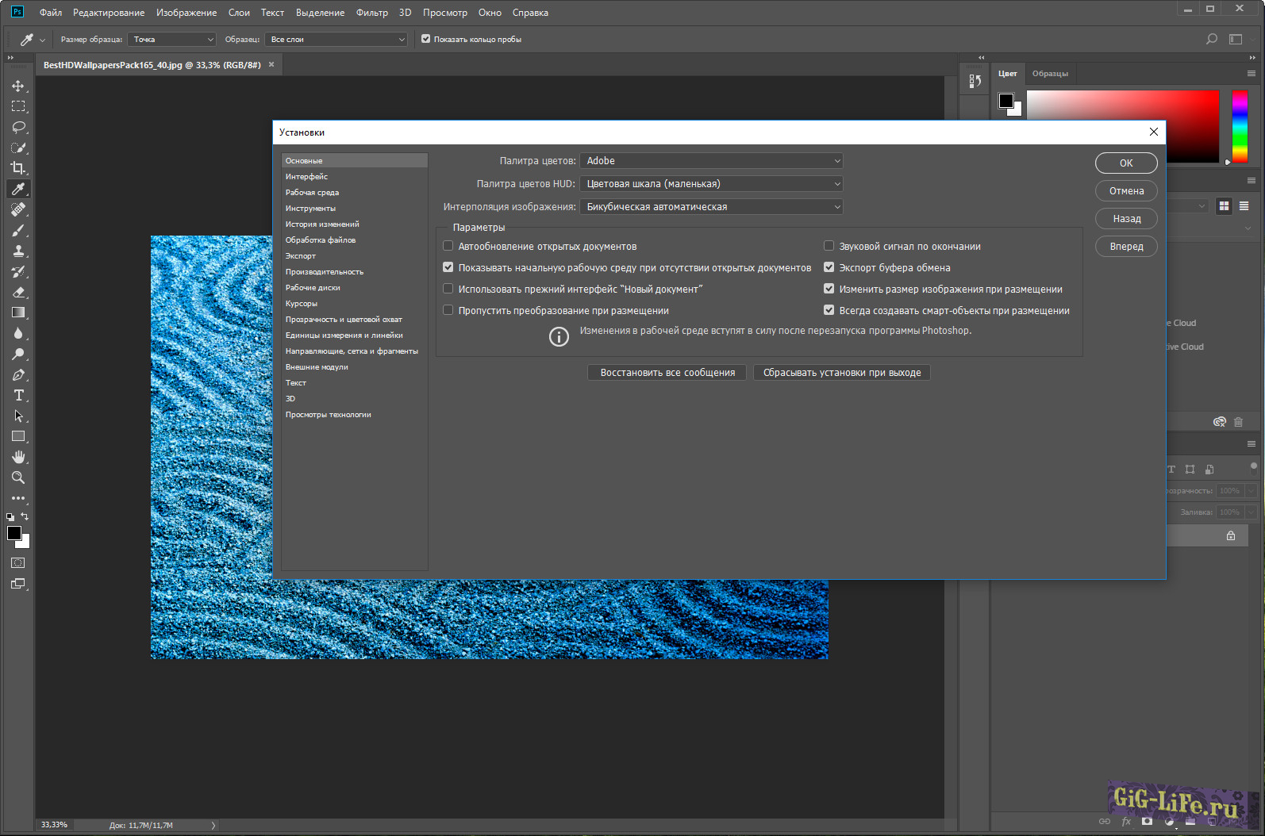This screenshot has width=1265, height=836.
Task: Select the Zoom tool in toolbar
Action: [18, 477]
